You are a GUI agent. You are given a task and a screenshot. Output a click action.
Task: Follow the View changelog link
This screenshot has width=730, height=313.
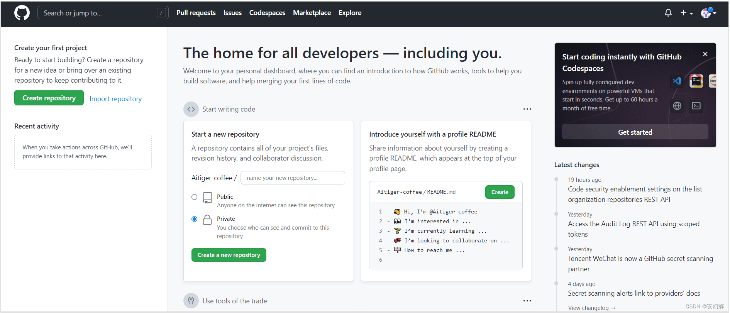591,308
